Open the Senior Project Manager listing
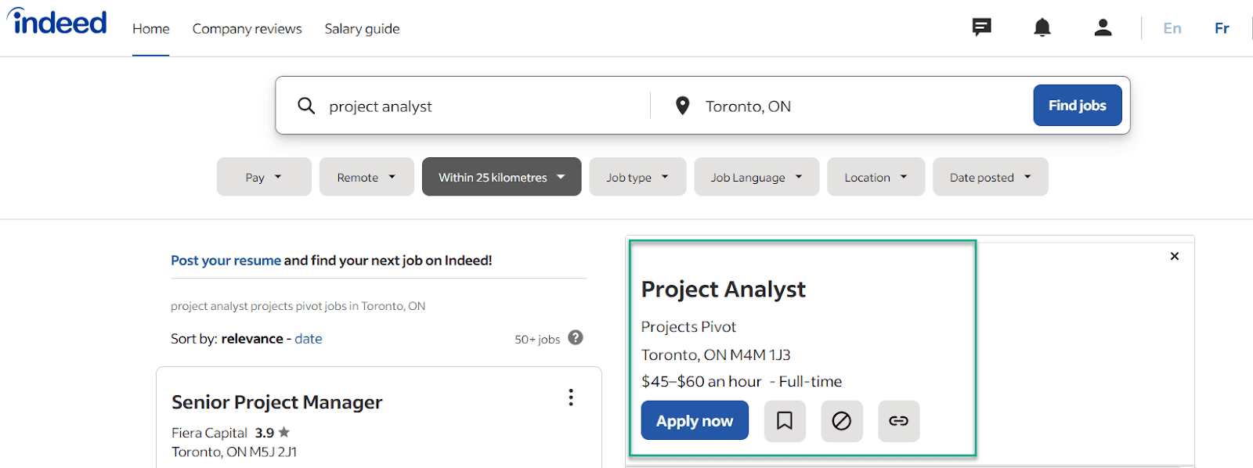Viewport: 1253px width, 468px height. [277, 402]
